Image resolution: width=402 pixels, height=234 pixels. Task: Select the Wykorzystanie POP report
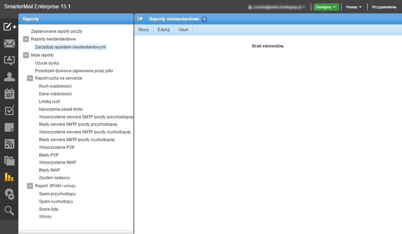(x=57, y=147)
